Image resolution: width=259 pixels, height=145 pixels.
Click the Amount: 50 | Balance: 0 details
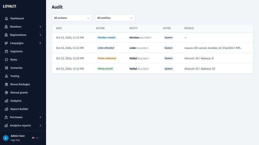click(199, 58)
